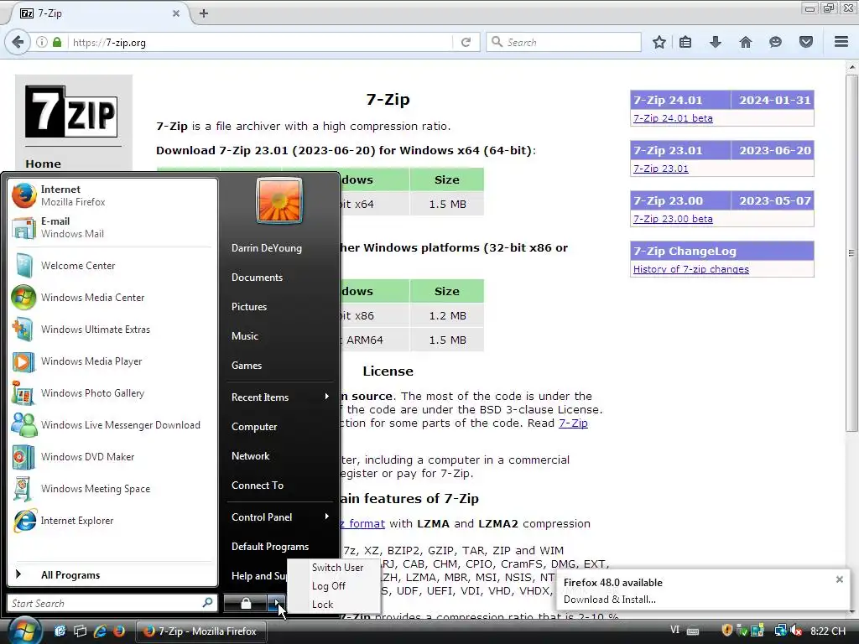Open the Firefox hamburger menu
Image resolution: width=859 pixels, height=644 pixels.
click(x=841, y=42)
